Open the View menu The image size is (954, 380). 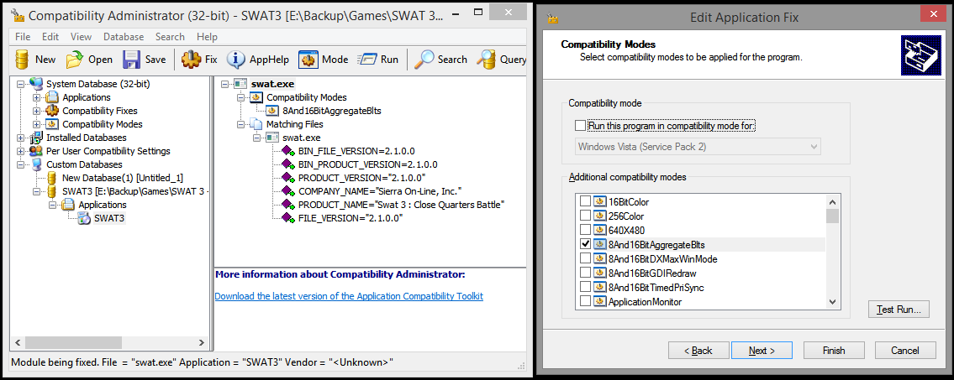[82, 37]
